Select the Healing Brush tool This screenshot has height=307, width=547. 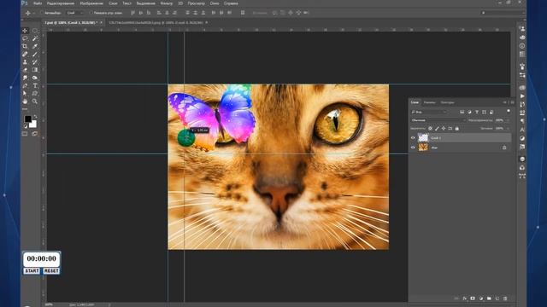pos(25,55)
